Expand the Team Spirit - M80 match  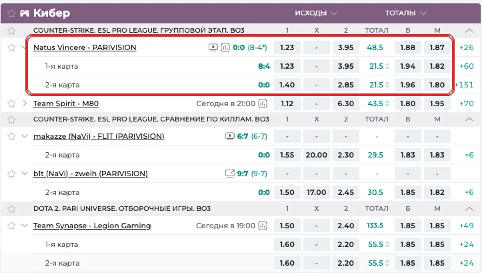click(x=25, y=103)
